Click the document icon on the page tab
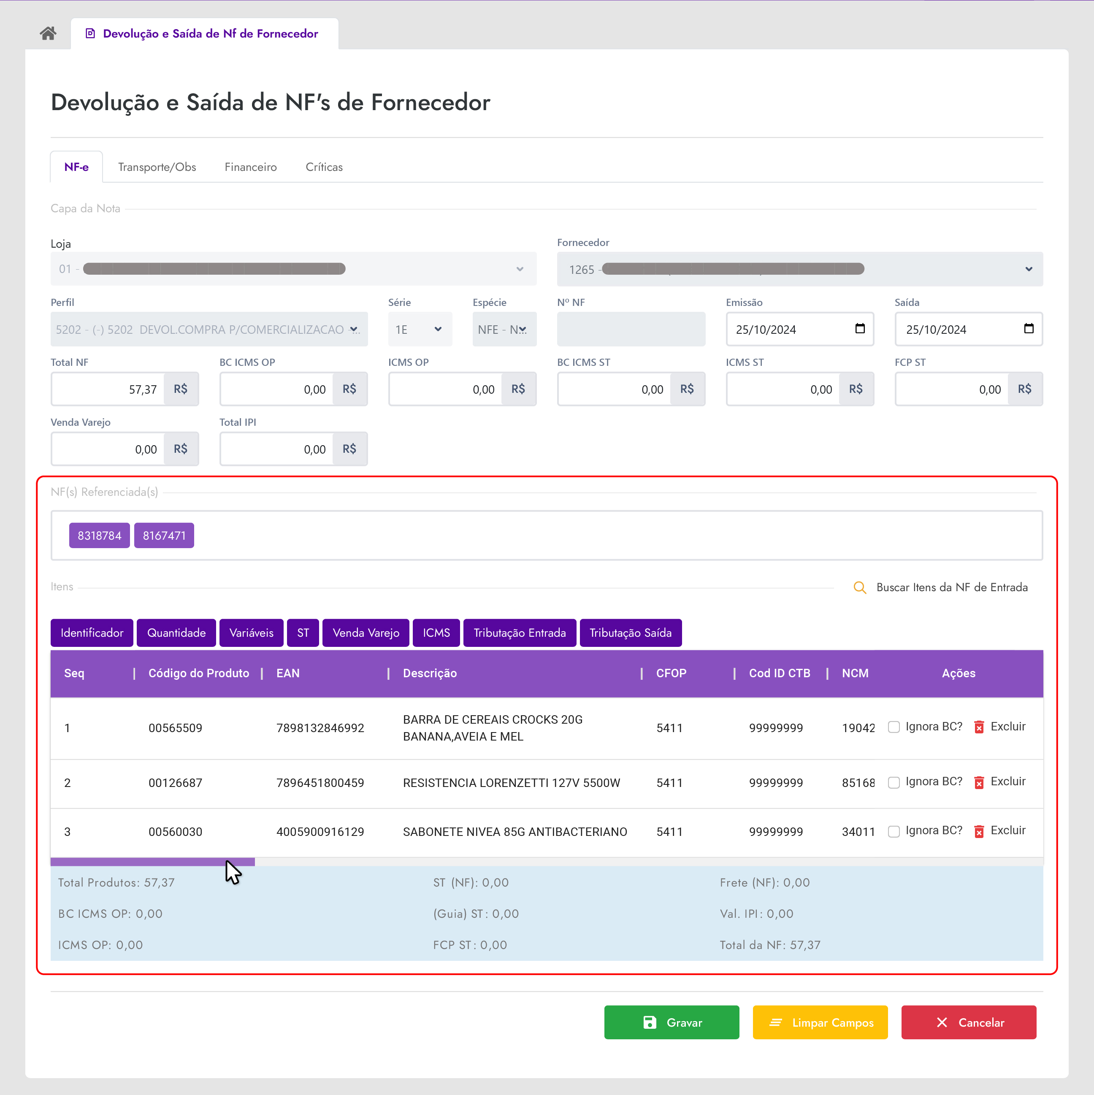The width and height of the screenshot is (1094, 1095). pyautogui.click(x=90, y=33)
